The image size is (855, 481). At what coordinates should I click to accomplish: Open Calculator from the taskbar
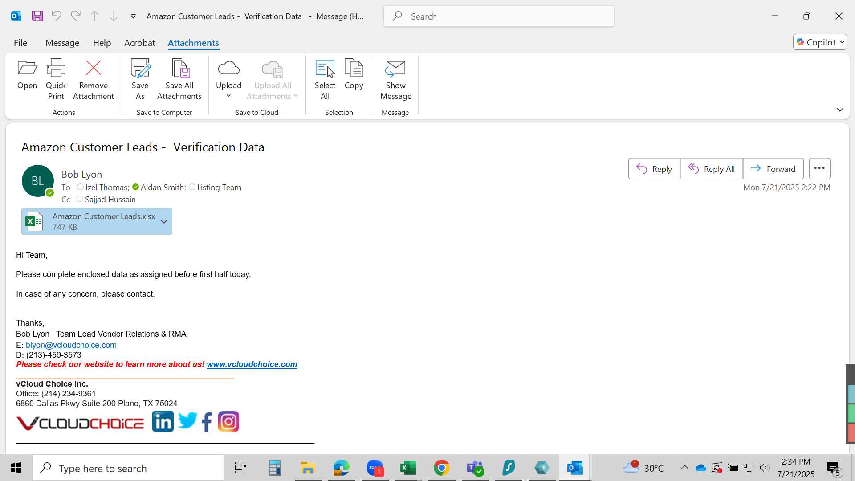point(274,468)
